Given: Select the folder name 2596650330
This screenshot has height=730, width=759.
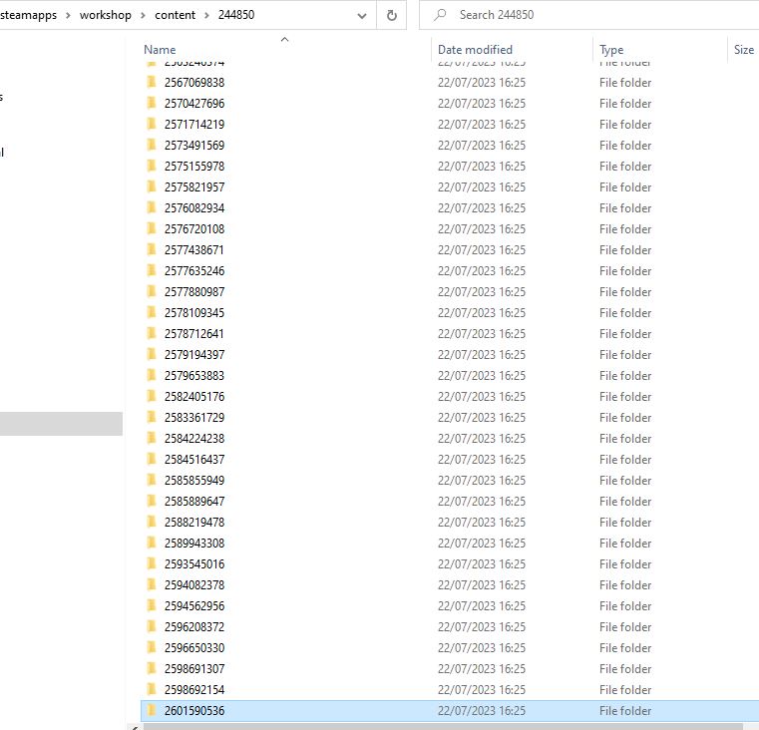Looking at the screenshot, I should click(x=194, y=647).
